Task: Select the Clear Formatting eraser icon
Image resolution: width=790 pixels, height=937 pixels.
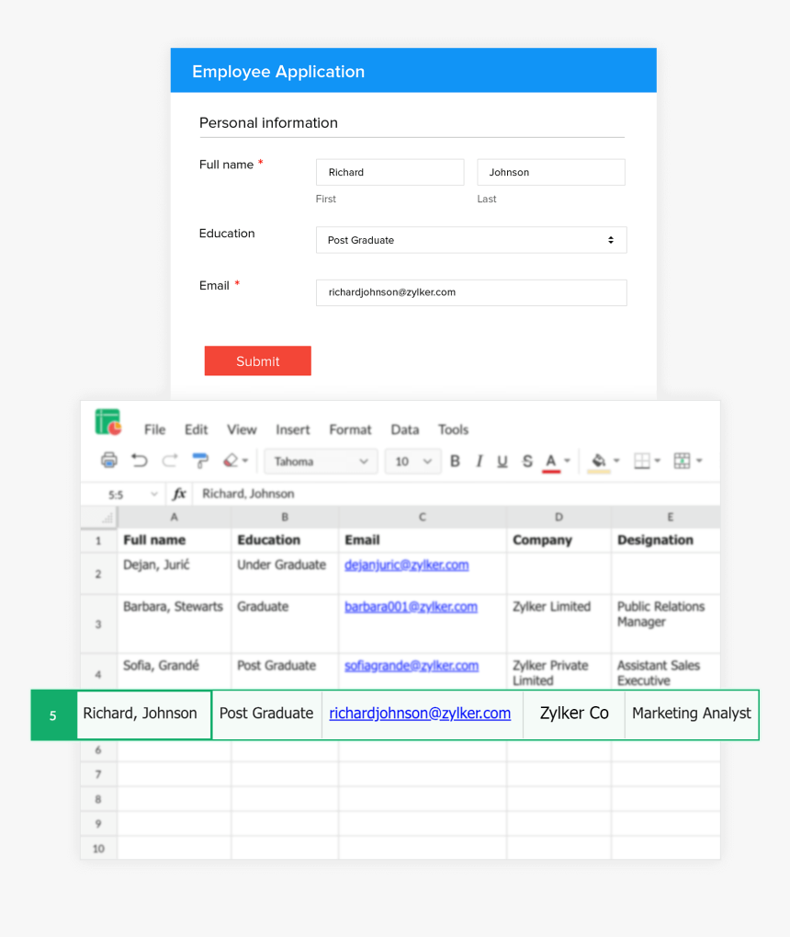Action: 231,461
